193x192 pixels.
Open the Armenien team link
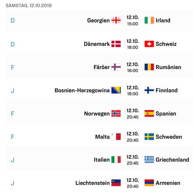[x=168, y=183]
